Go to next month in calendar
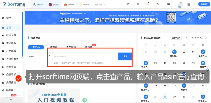Image resolution: width=211 pixels, height=103 pixels. click(x=206, y=38)
